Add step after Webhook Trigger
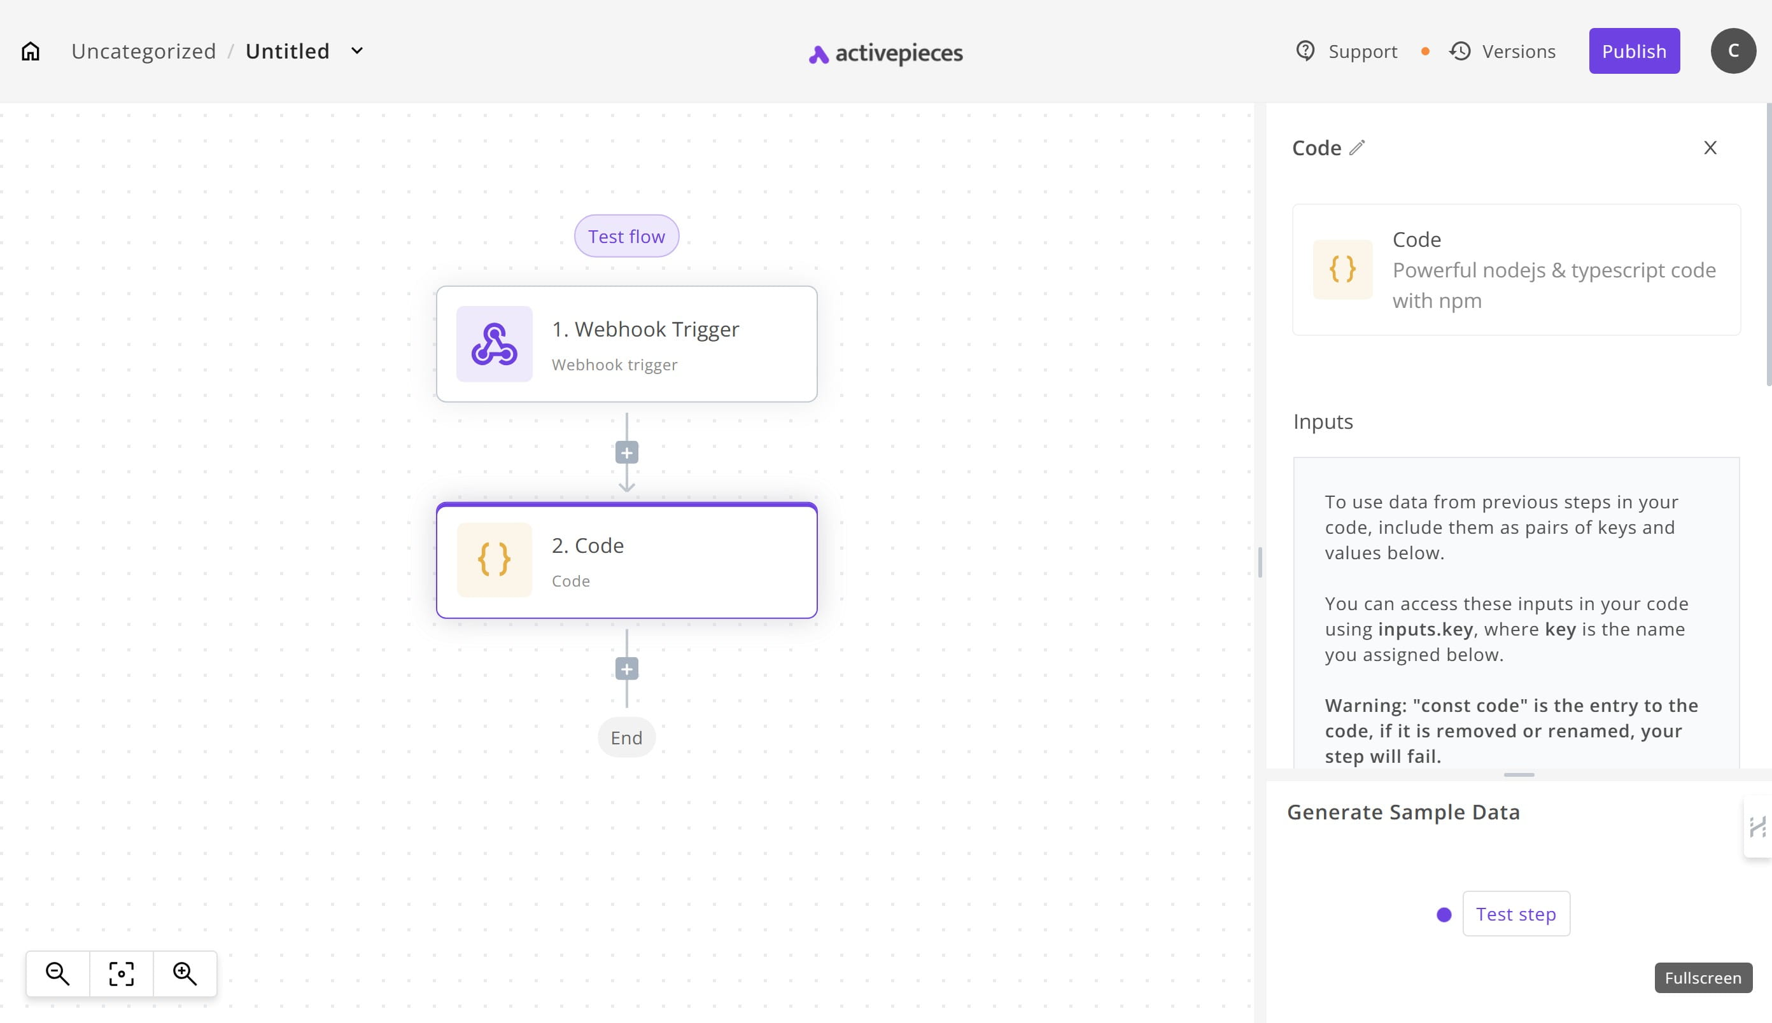This screenshot has width=1772, height=1023. 626,452
